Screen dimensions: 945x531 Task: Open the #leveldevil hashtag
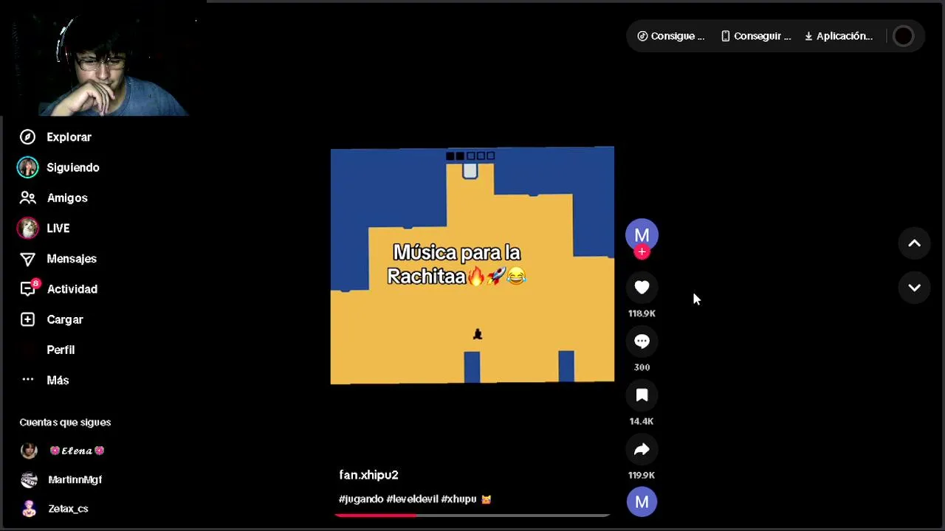pyautogui.click(x=413, y=499)
